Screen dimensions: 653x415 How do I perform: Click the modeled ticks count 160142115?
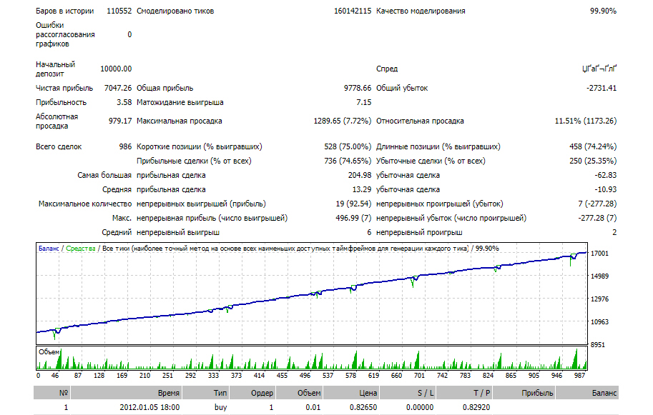[353, 11]
